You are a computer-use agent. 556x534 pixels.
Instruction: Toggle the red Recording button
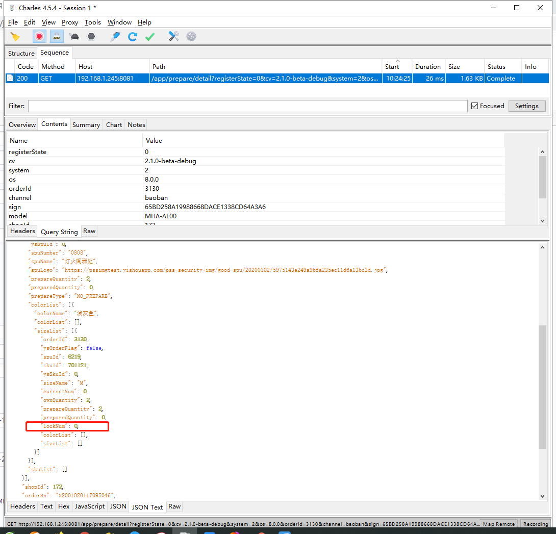[x=39, y=37]
